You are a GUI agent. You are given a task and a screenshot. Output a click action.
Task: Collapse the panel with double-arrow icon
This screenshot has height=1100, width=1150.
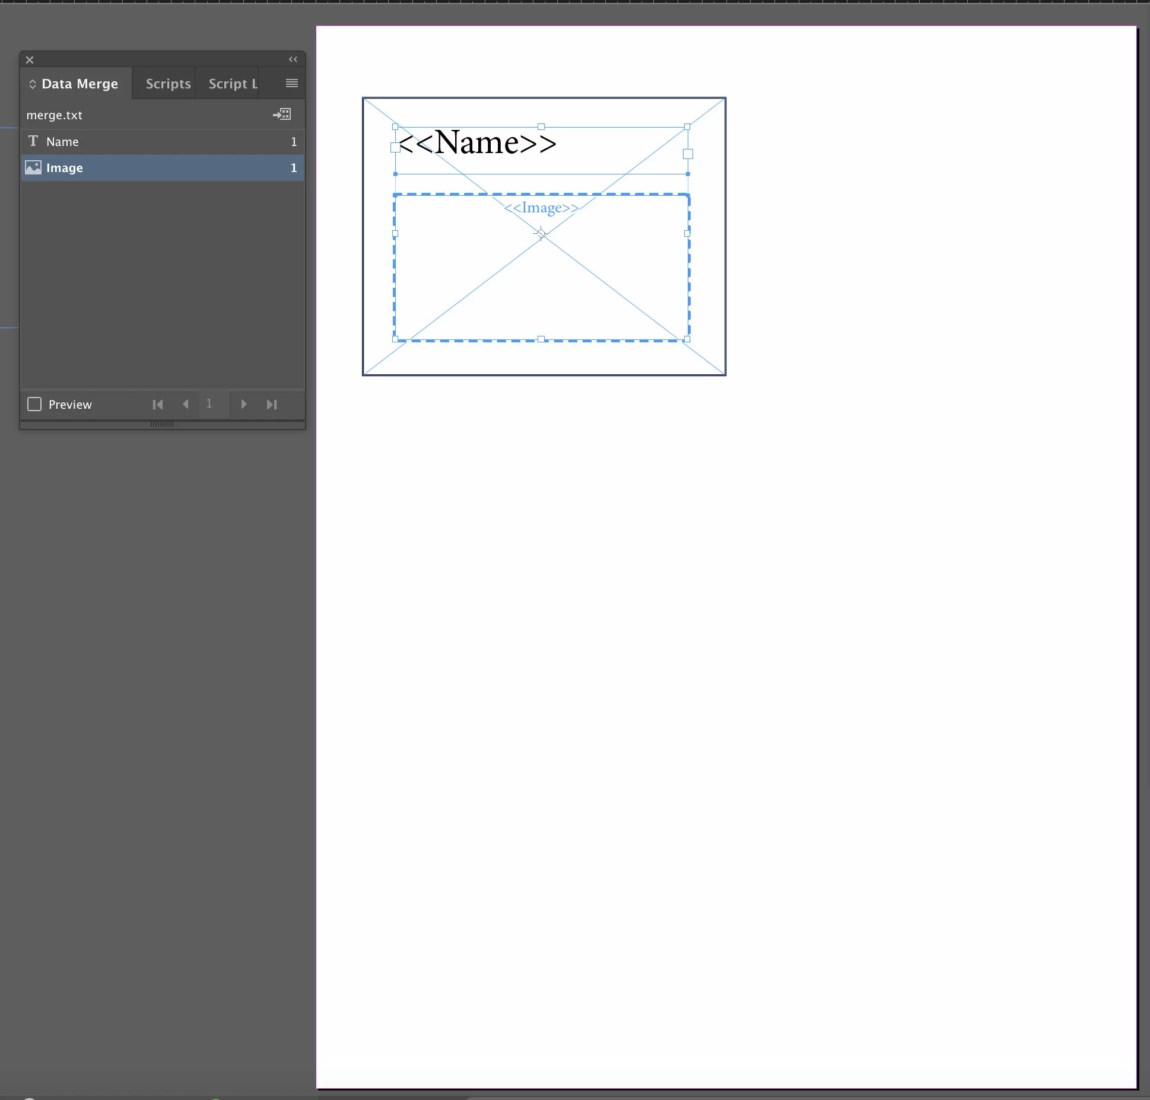293,59
